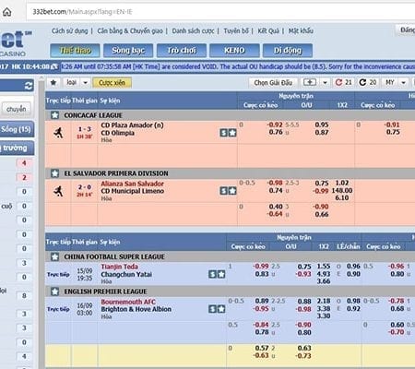Click the black refresh counter showing 20

368,82
